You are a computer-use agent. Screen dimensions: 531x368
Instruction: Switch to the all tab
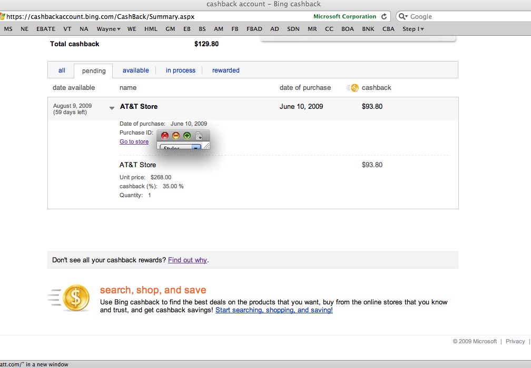click(62, 70)
